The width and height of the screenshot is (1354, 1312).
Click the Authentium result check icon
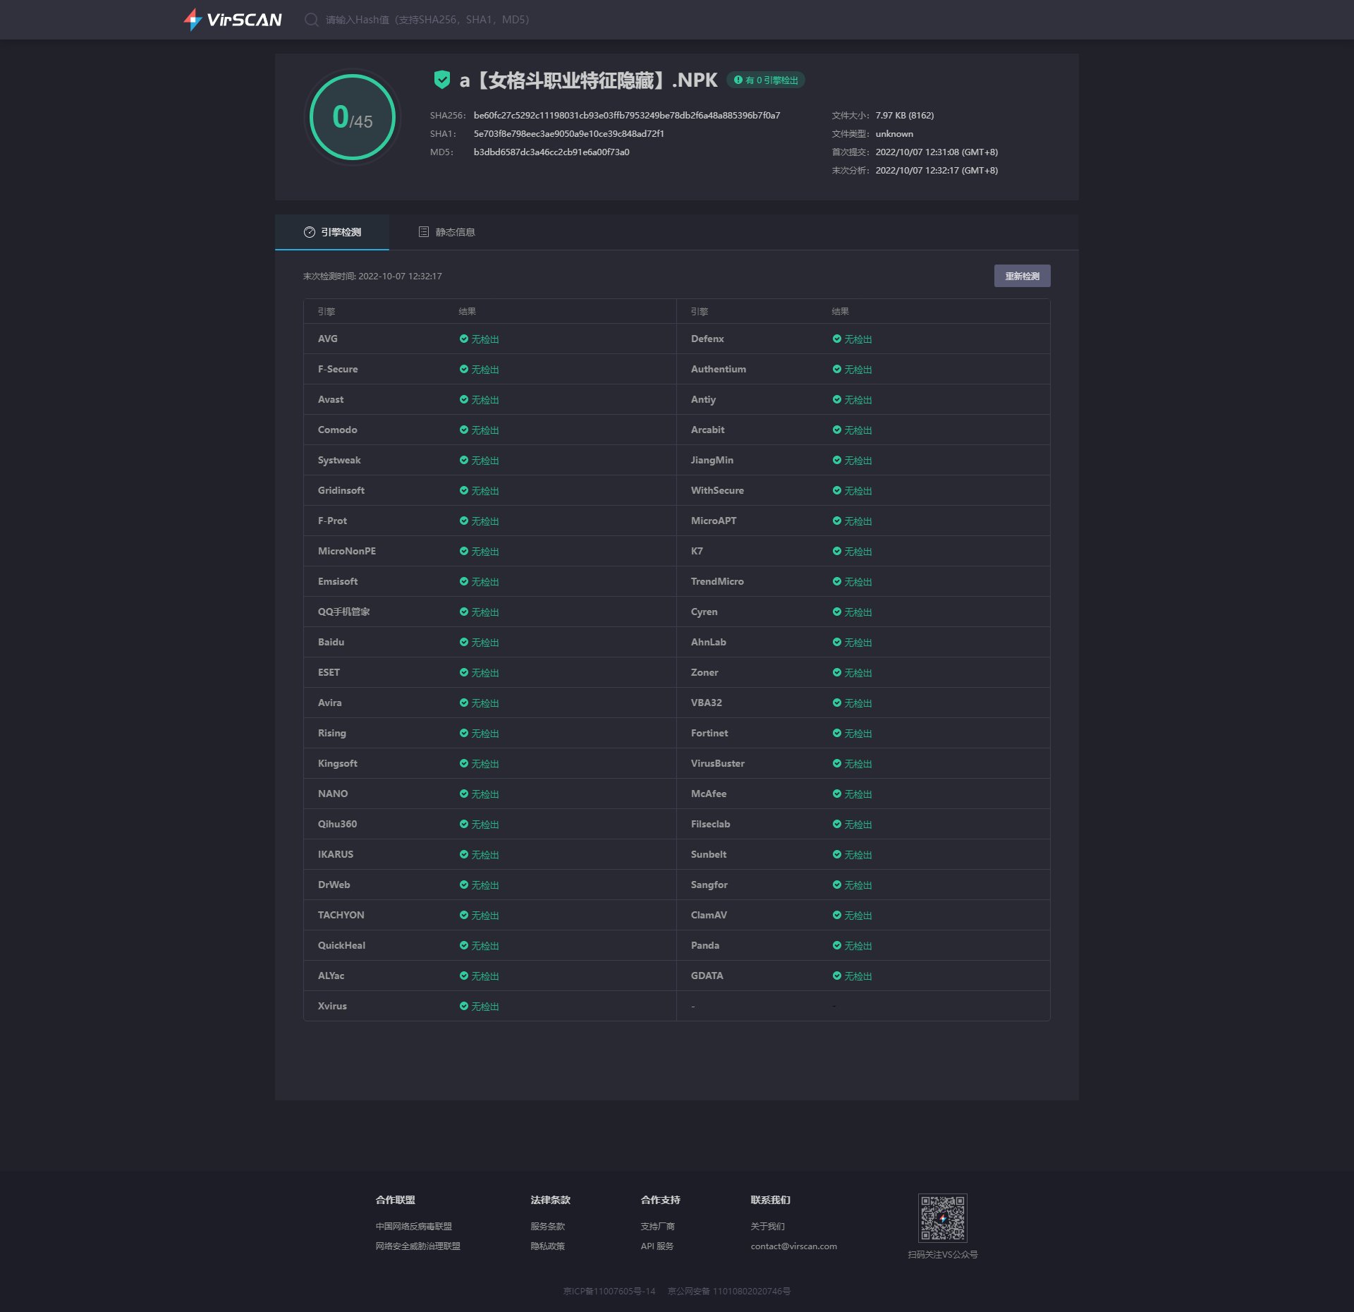click(837, 369)
